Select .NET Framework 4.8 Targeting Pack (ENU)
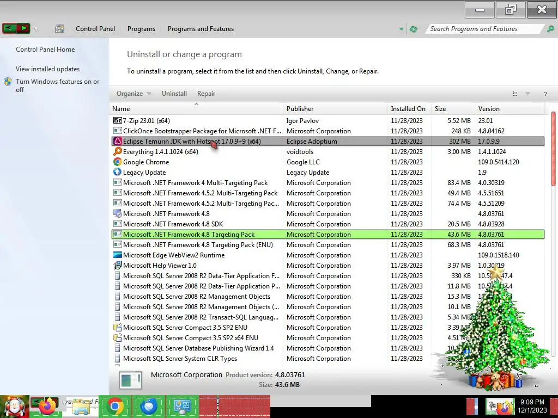 [x=327, y=244]
